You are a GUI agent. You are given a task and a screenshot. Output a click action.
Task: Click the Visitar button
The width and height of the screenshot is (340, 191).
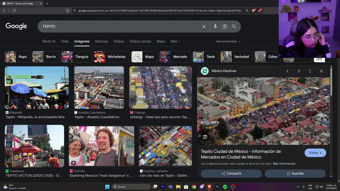point(315,153)
